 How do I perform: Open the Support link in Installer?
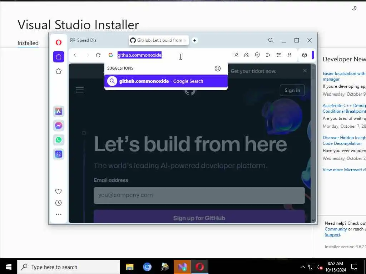[x=332, y=235]
